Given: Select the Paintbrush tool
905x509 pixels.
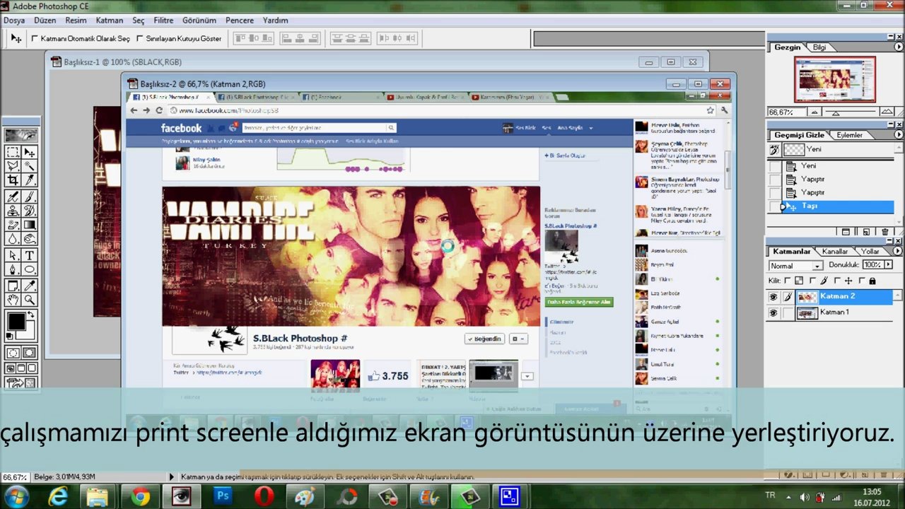Looking at the screenshot, I should pos(30,197).
